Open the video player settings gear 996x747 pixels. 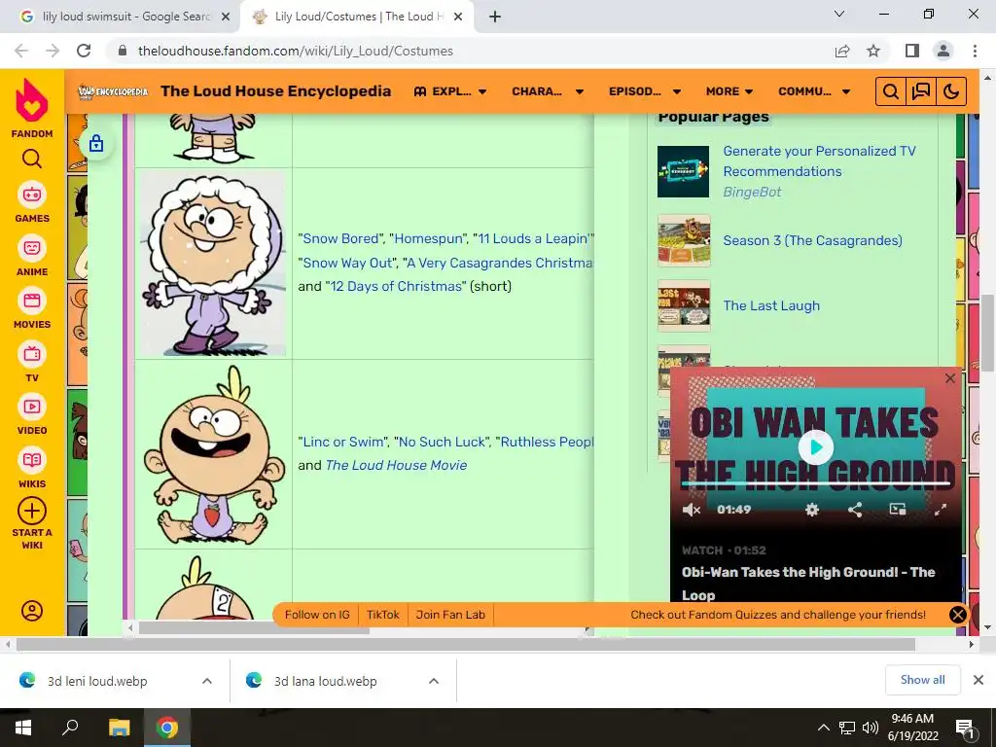(x=812, y=510)
